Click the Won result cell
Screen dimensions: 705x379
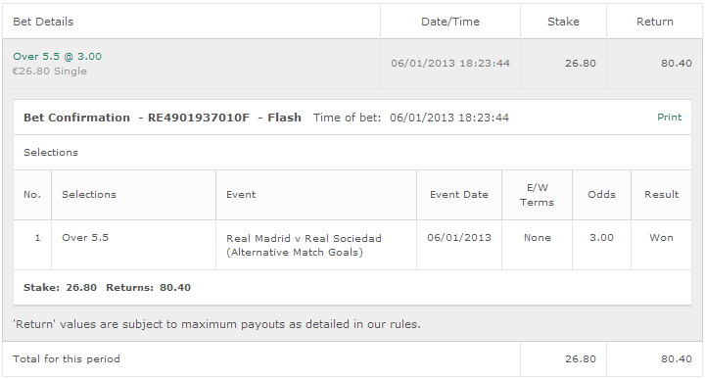(x=661, y=238)
